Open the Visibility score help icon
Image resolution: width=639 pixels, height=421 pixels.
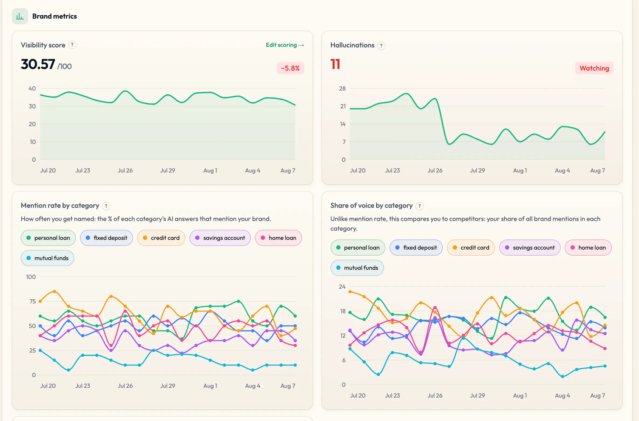pos(72,45)
